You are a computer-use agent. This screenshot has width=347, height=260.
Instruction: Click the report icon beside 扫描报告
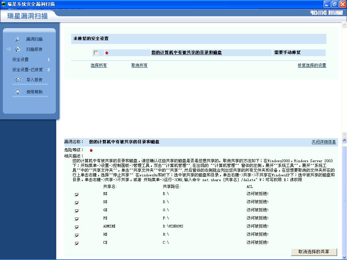pos(18,49)
